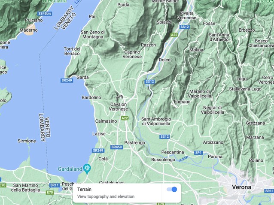
Task: Click the Maderno town area marker
Action: [x=28, y=30]
